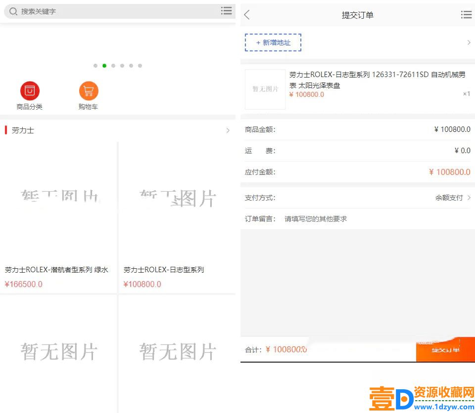Select the fourth carousel dot
This screenshot has width=475, height=413.
pos(122,66)
